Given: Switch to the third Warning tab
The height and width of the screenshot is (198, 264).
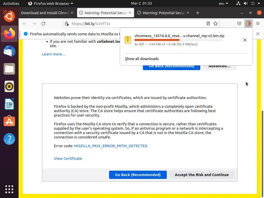Looking at the screenshot, I should point(164,13).
